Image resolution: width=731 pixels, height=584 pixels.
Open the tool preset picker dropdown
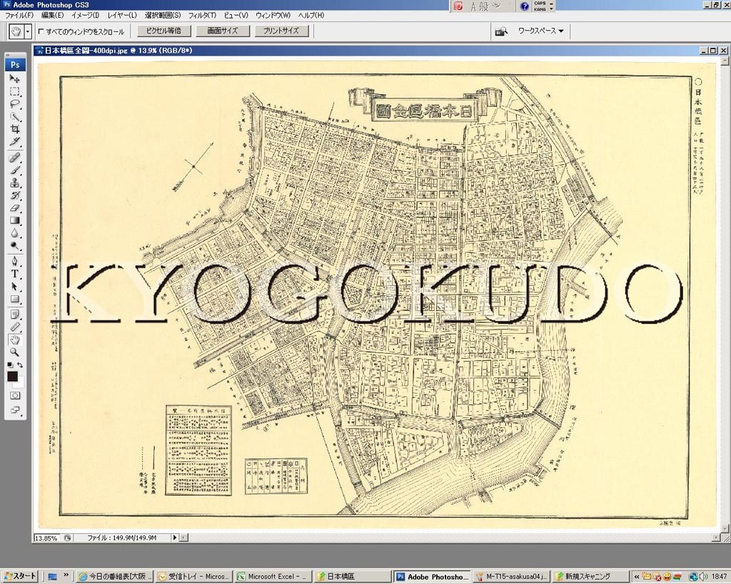tap(28, 31)
